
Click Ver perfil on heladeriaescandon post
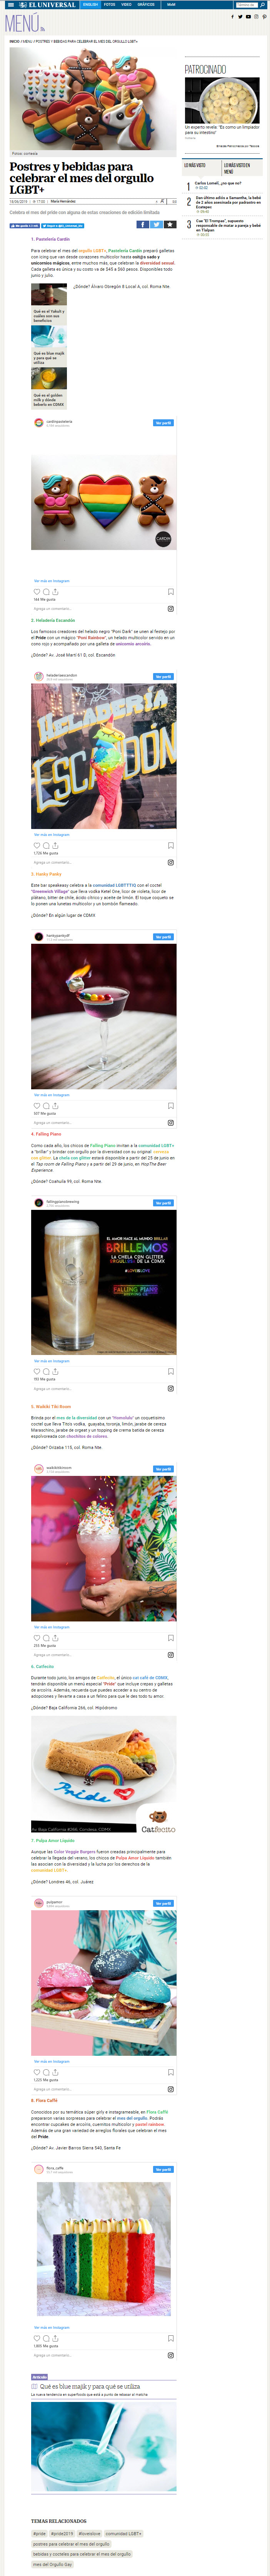click(x=163, y=677)
